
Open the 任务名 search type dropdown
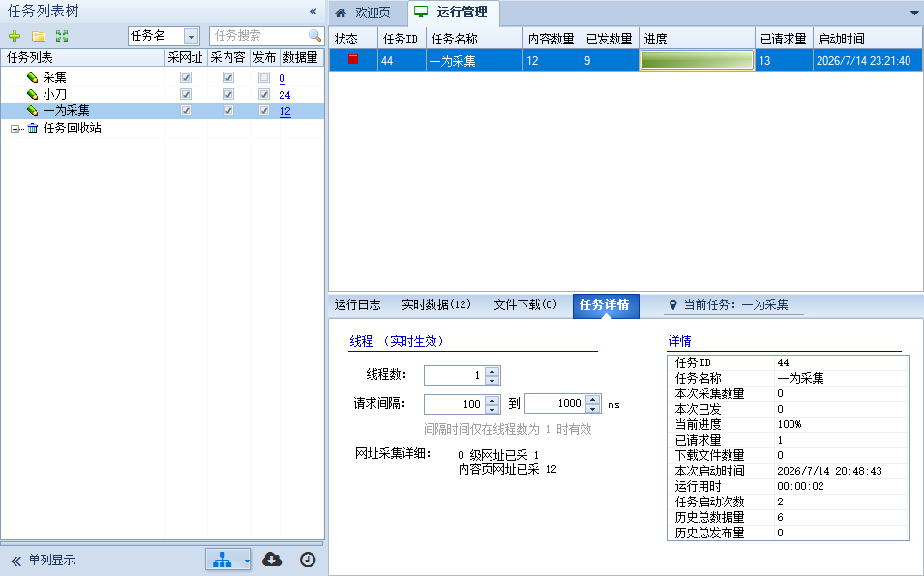tap(191, 37)
